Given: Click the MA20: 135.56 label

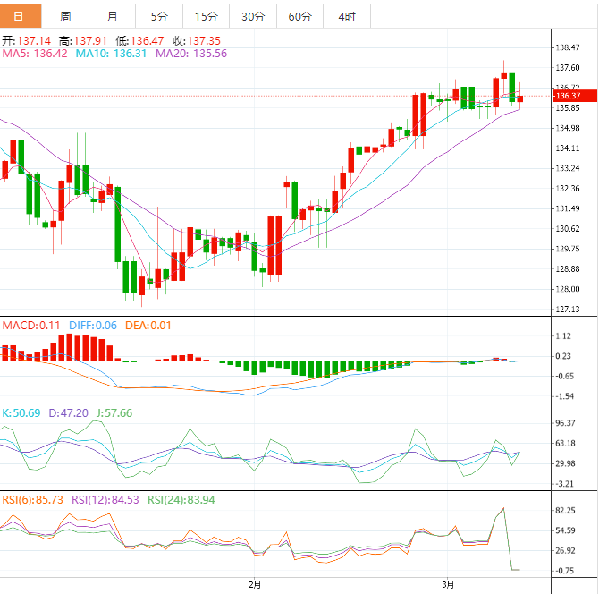Looking at the screenshot, I should [191, 54].
